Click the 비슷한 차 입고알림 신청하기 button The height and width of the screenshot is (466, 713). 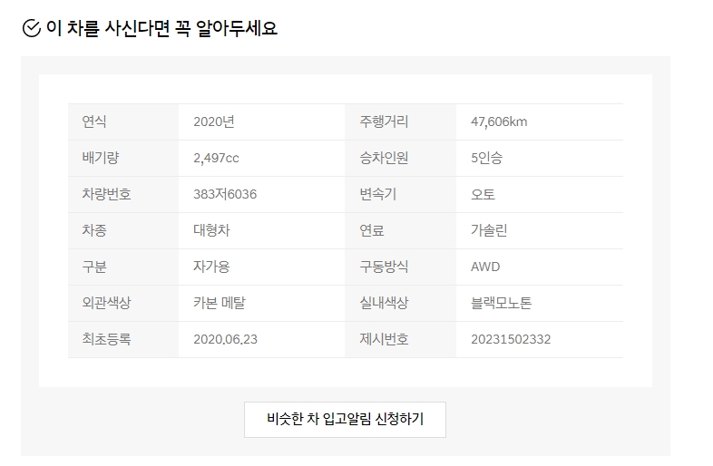point(345,419)
